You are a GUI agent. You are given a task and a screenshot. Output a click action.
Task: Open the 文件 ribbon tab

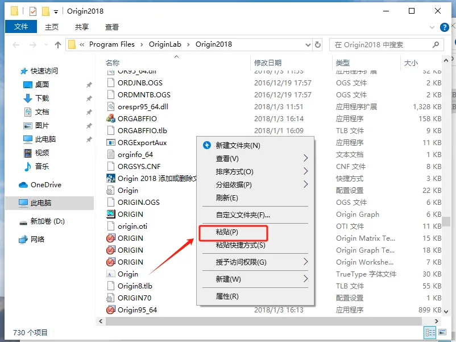click(21, 27)
